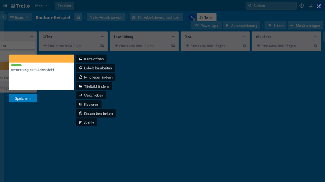
Task: Click the Teilen share button
Action: pos(206,17)
